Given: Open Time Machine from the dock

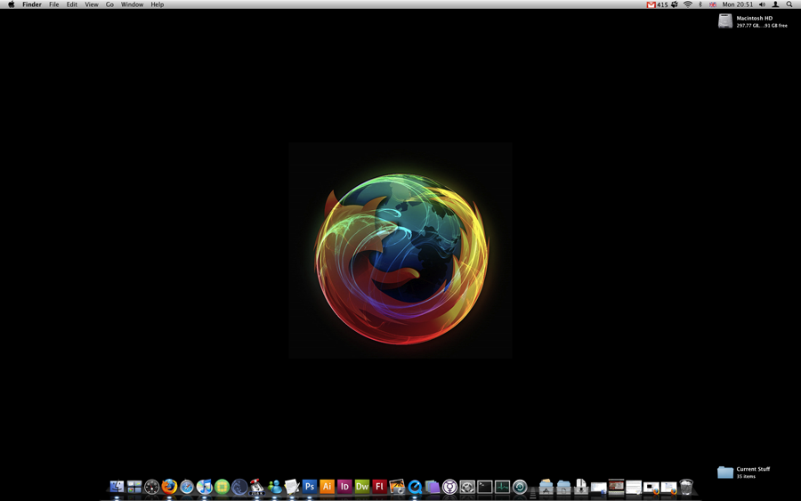Looking at the screenshot, I should pyautogui.click(x=520, y=488).
